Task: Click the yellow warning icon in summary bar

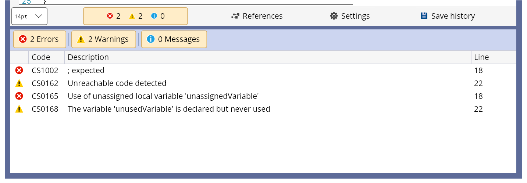Action: (x=132, y=16)
